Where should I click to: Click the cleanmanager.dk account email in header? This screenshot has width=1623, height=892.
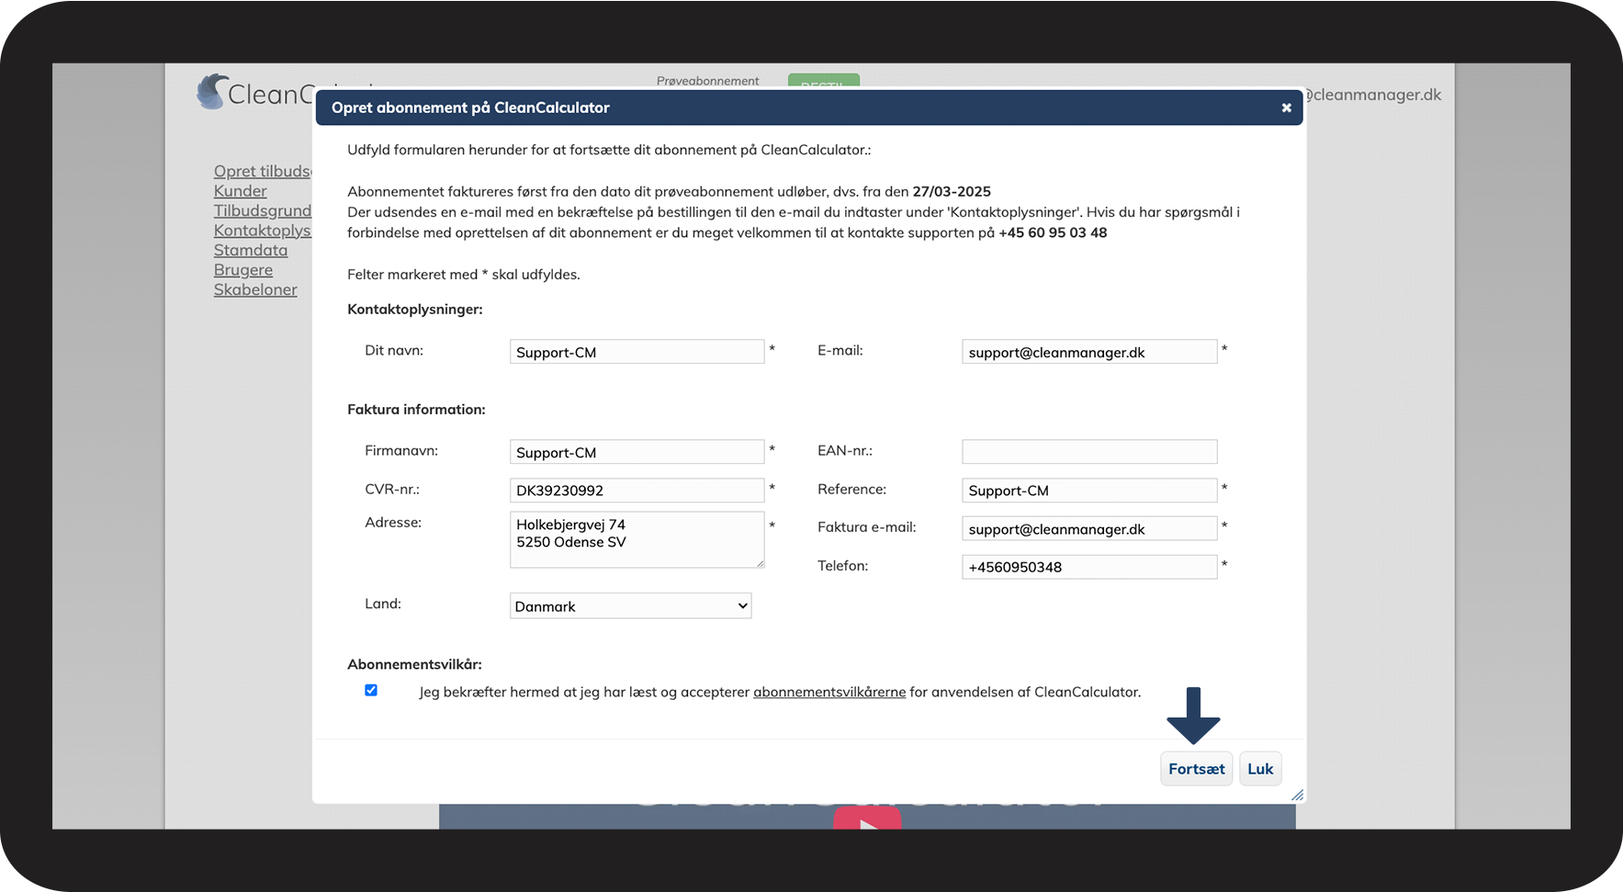tap(1374, 95)
